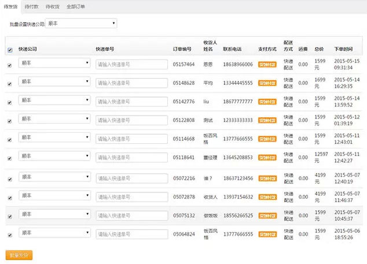
Task: Uncheck the checkbox for order 05148628
Action: coord(9,84)
